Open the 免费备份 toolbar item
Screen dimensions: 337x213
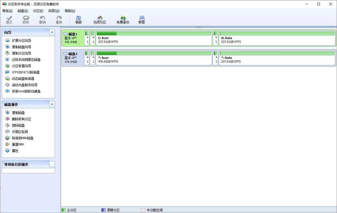click(123, 20)
